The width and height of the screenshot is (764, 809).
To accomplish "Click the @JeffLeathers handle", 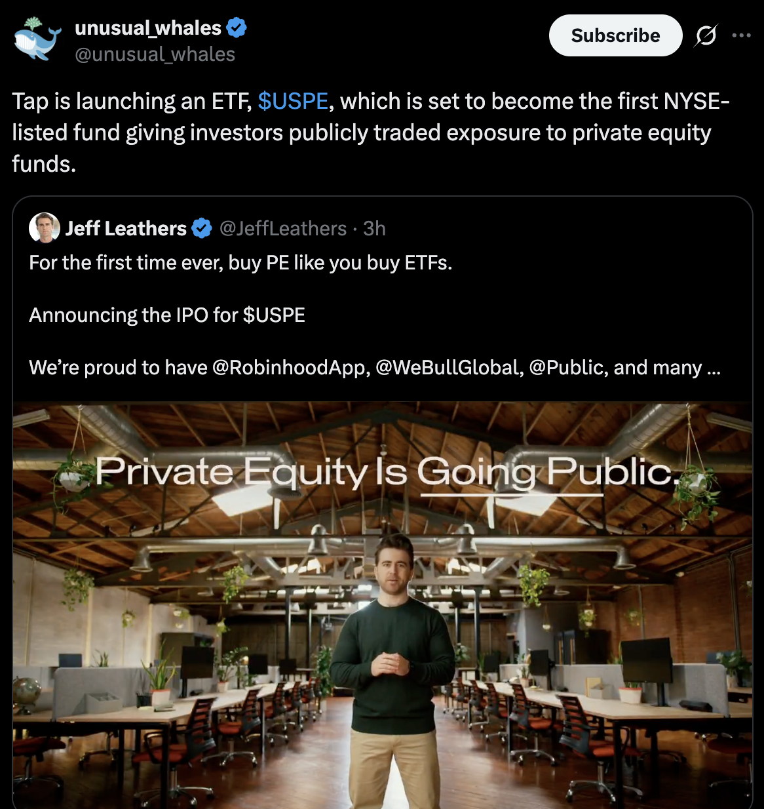I will pyautogui.click(x=283, y=228).
